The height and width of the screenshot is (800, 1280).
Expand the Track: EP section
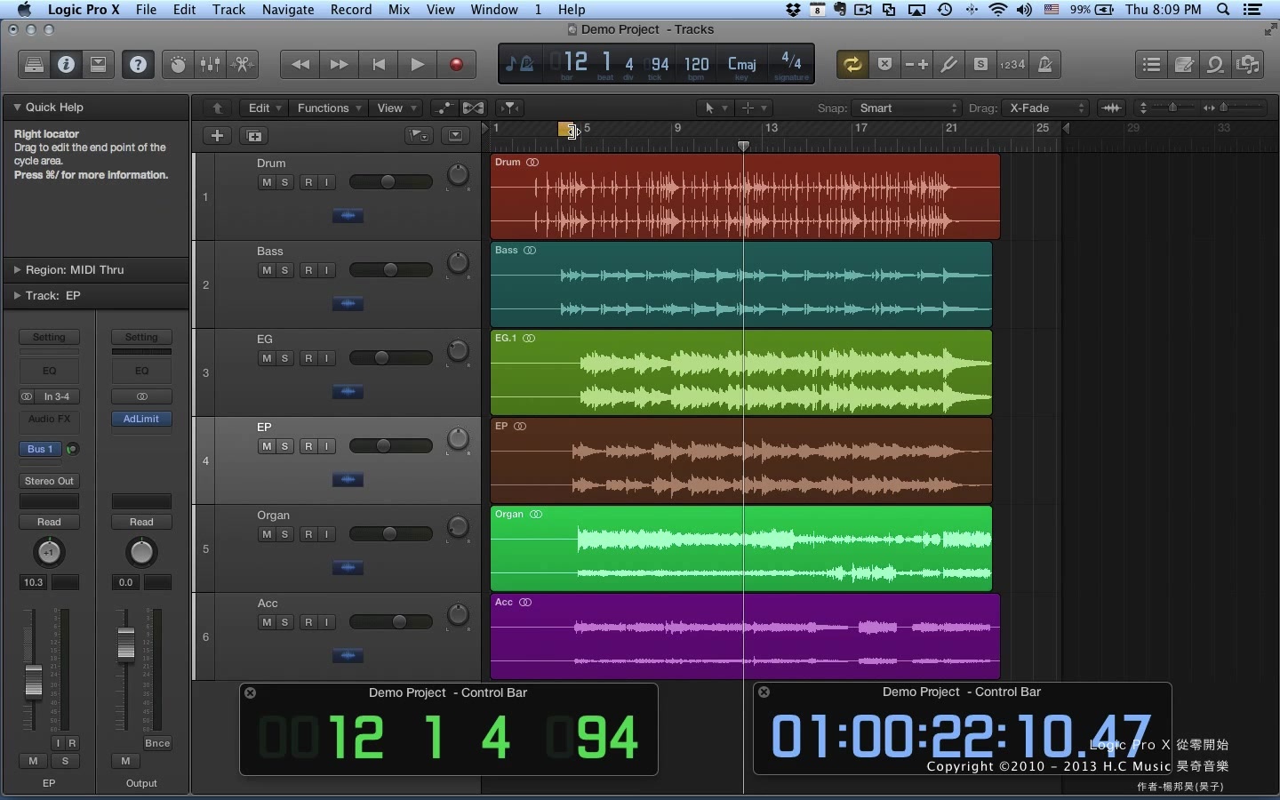pyautogui.click(x=17, y=295)
